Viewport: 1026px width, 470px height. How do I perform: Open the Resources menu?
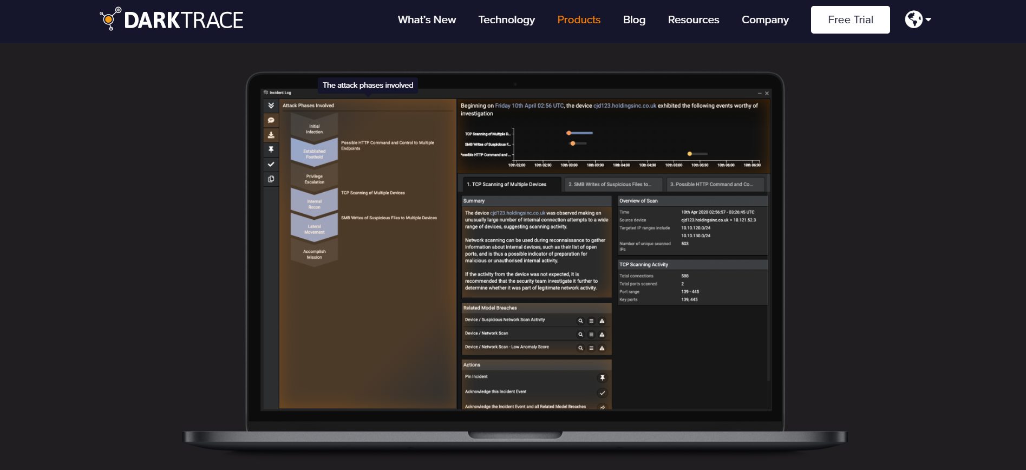point(693,19)
